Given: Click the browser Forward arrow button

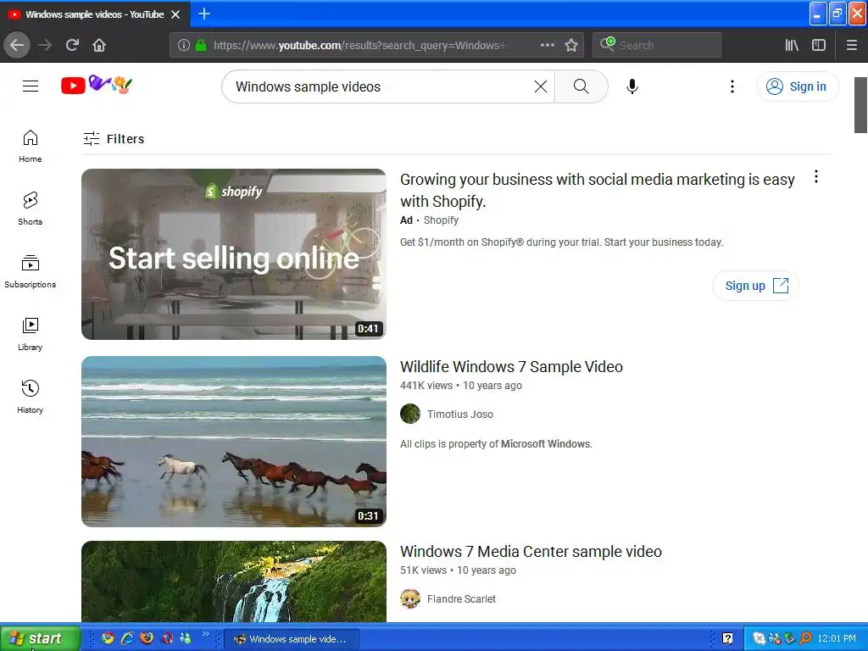Looking at the screenshot, I should click(45, 45).
